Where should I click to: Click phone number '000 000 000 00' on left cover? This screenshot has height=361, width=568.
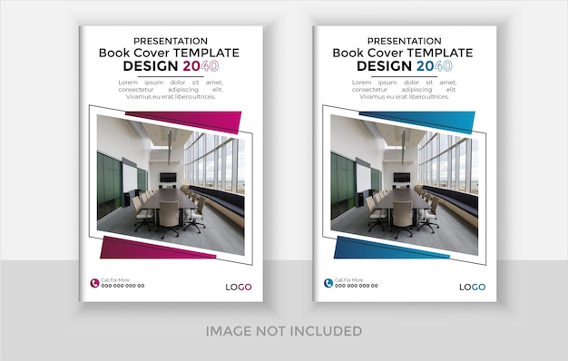point(122,286)
